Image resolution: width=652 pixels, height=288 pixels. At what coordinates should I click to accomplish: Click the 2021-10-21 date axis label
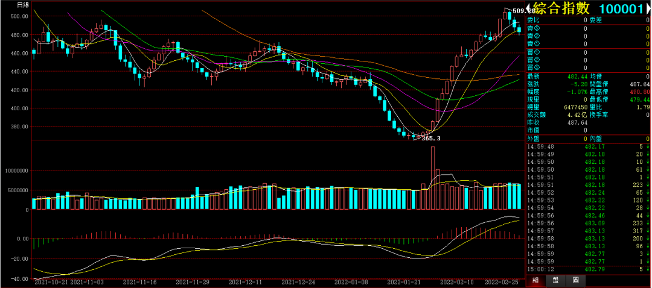pos(50,283)
